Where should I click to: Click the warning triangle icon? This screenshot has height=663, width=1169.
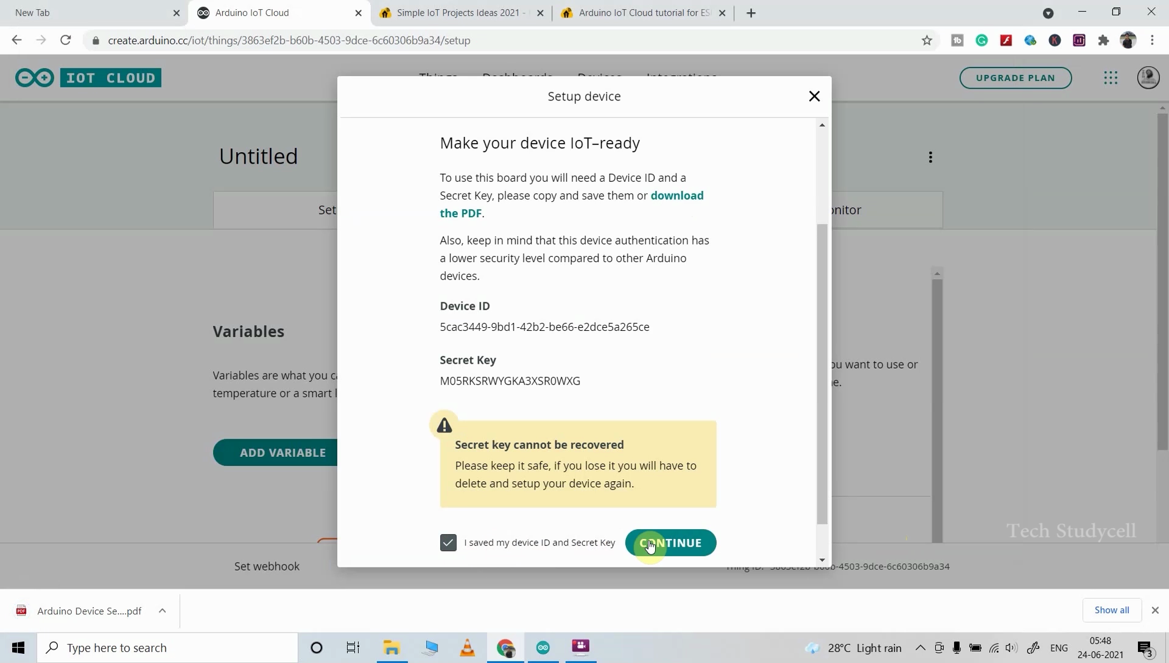(x=444, y=425)
